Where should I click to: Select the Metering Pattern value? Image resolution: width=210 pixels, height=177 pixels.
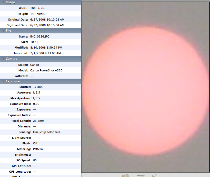[x=38, y=149]
